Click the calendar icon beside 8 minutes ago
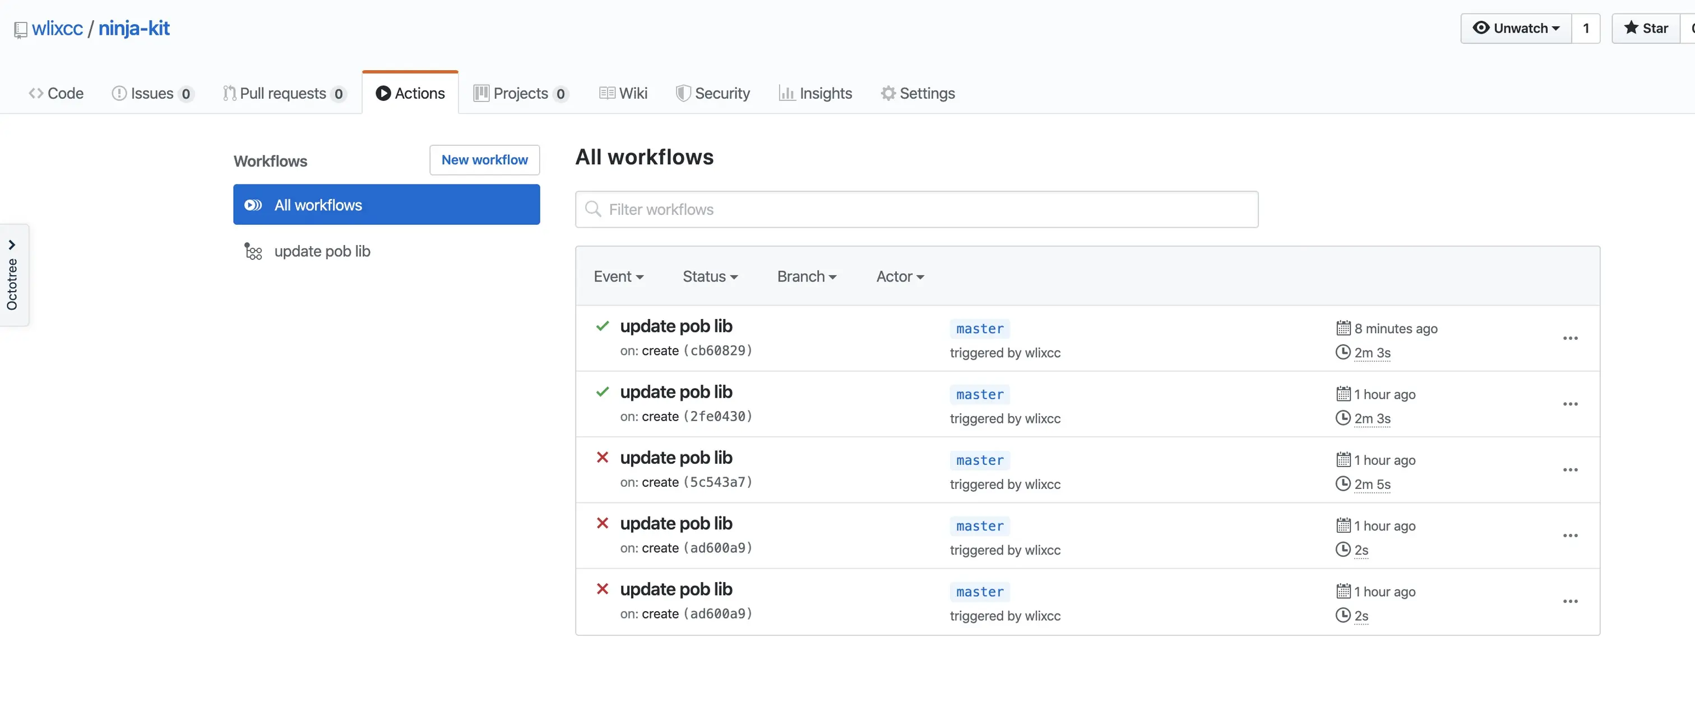The width and height of the screenshot is (1695, 706). coord(1343,328)
